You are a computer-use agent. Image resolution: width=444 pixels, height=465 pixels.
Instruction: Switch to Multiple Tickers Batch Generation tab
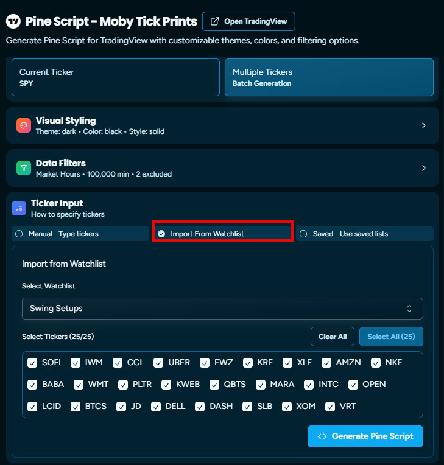pos(329,77)
